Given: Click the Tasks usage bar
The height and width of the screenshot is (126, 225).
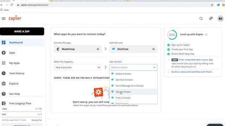Looking at the screenshot, I should [x=22, y=112].
